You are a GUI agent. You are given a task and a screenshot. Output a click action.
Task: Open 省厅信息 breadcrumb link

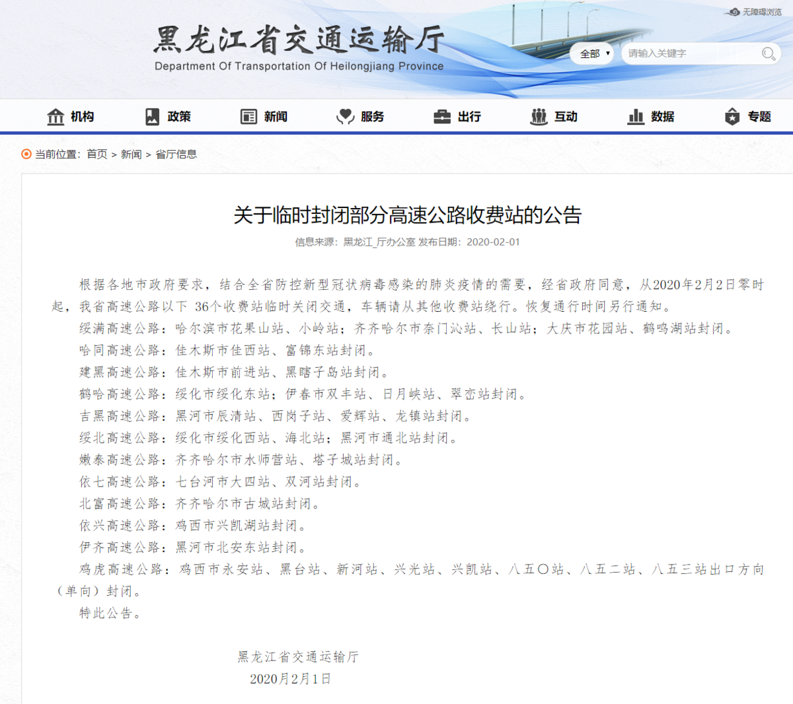click(176, 154)
